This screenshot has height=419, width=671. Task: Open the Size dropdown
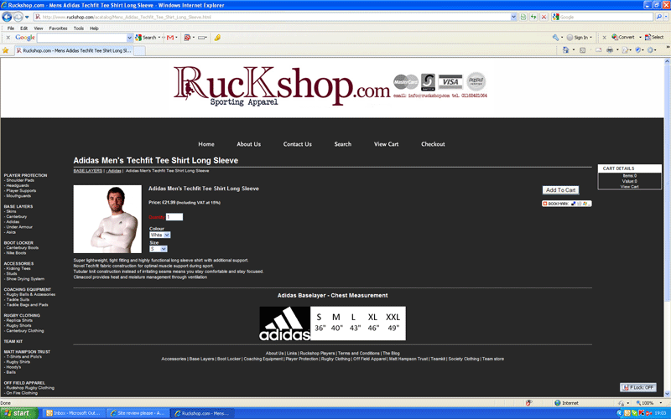tap(158, 249)
